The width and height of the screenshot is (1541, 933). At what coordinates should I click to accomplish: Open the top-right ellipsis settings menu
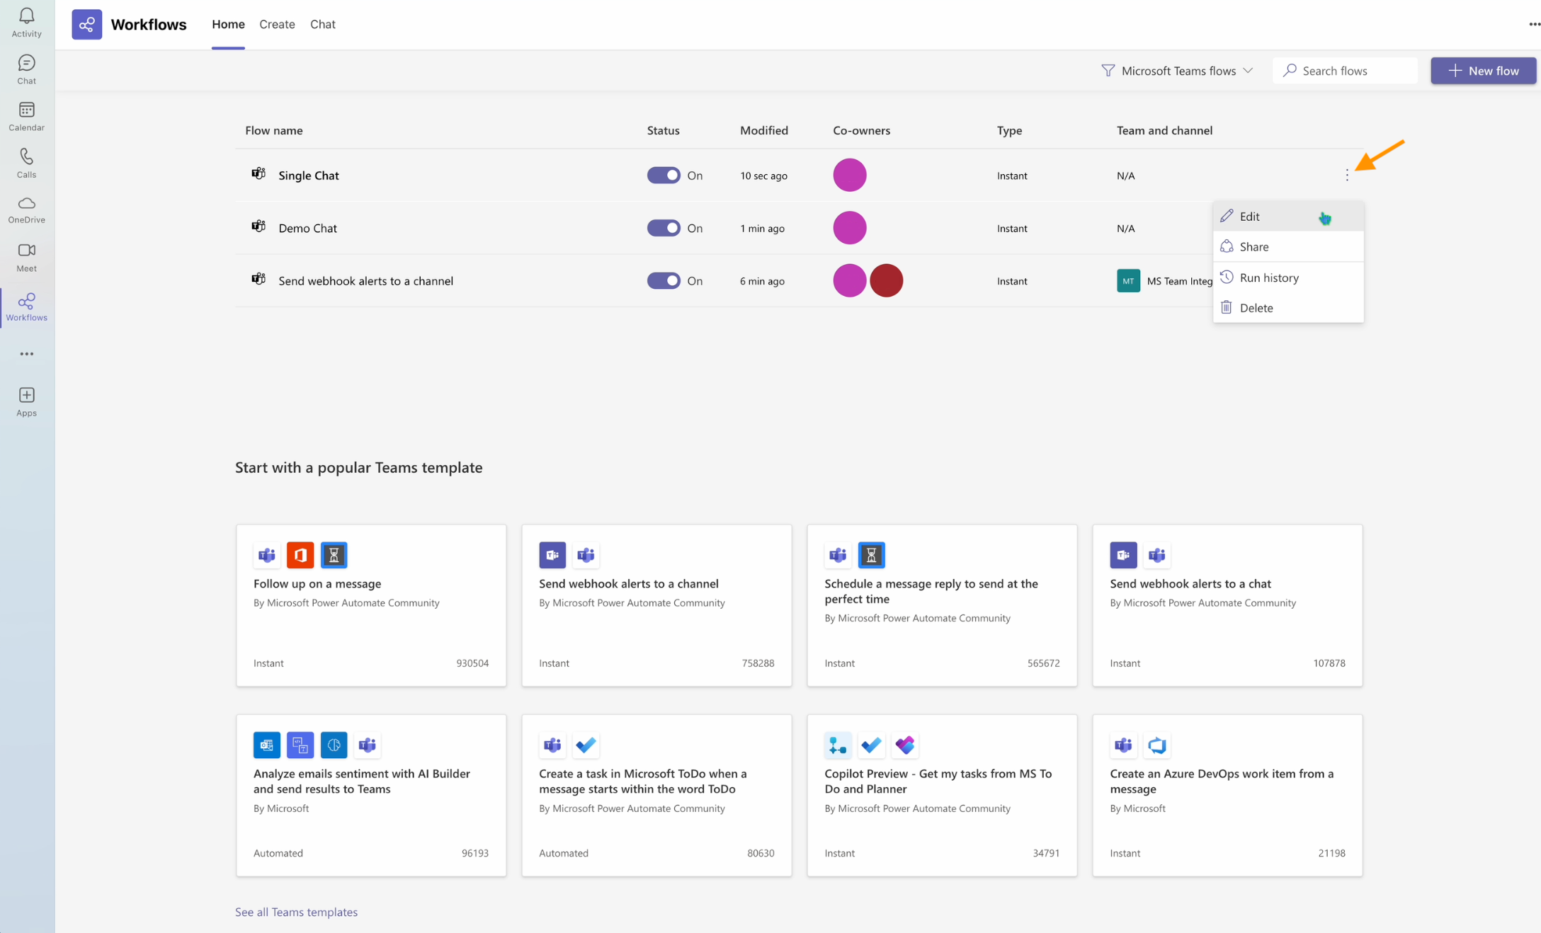1533,24
